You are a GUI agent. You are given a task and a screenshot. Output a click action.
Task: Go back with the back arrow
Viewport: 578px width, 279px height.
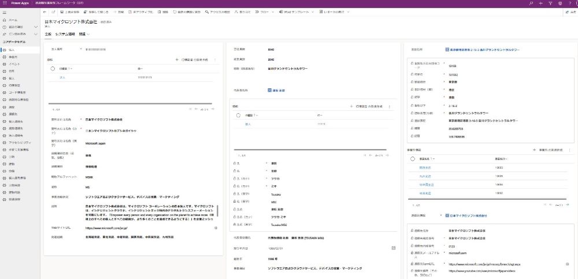(x=45, y=12)
